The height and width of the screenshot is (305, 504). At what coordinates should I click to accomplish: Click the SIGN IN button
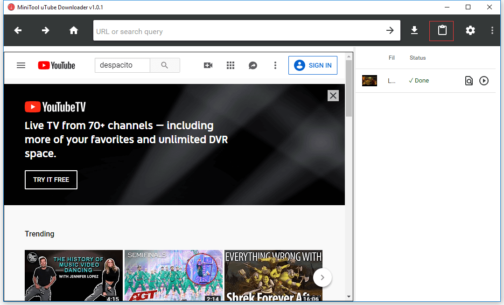coord(313,65)
